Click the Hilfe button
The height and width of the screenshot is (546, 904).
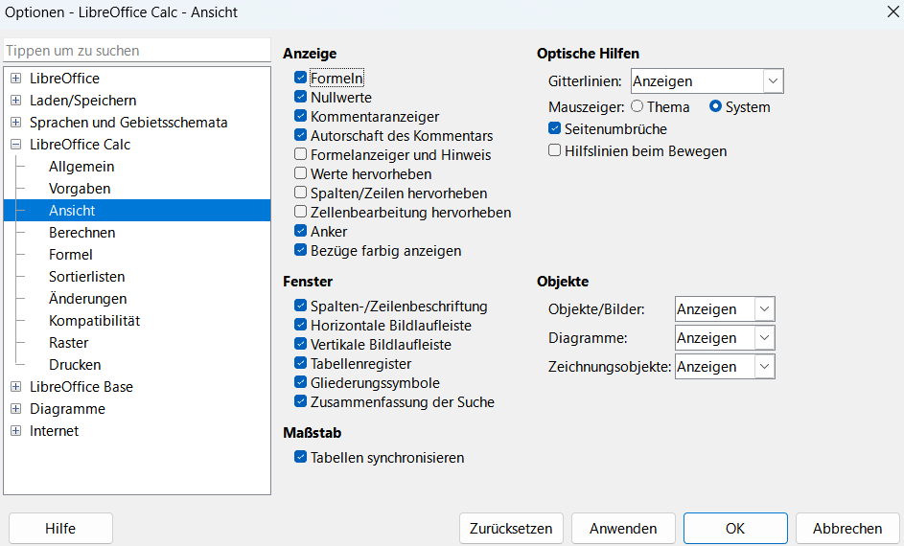tap(60, 528)
